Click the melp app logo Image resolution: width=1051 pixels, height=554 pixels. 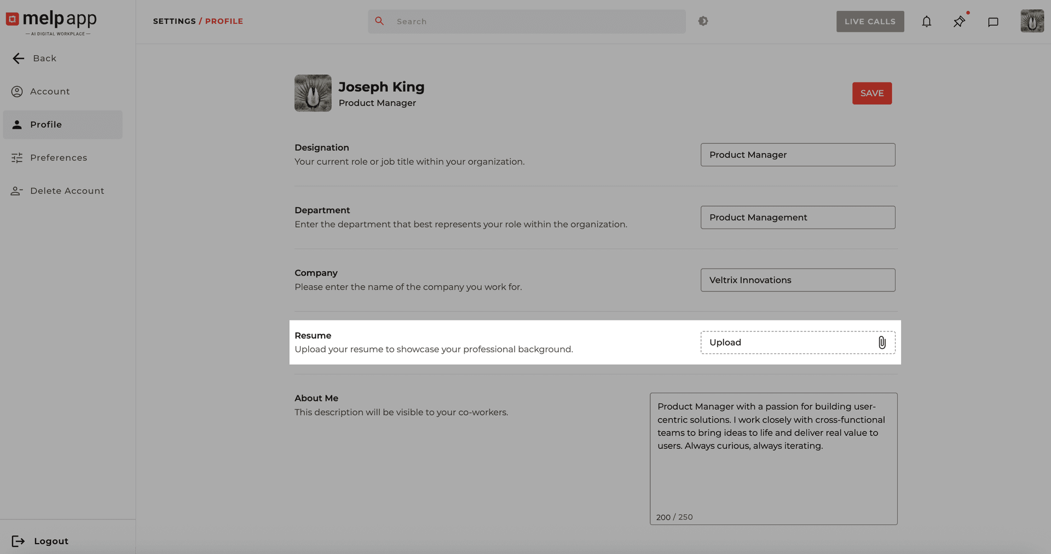(51, 22)
